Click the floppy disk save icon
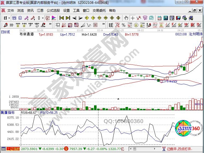Screen dimensions: 204x153 tap(179, 18)
